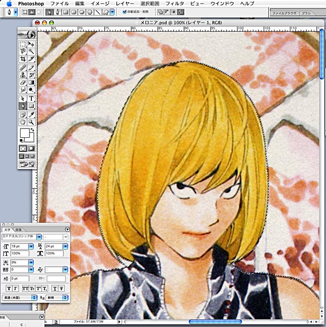Enable Paths mode in options bar
326x327 pixels.
(x=32, y=12)
